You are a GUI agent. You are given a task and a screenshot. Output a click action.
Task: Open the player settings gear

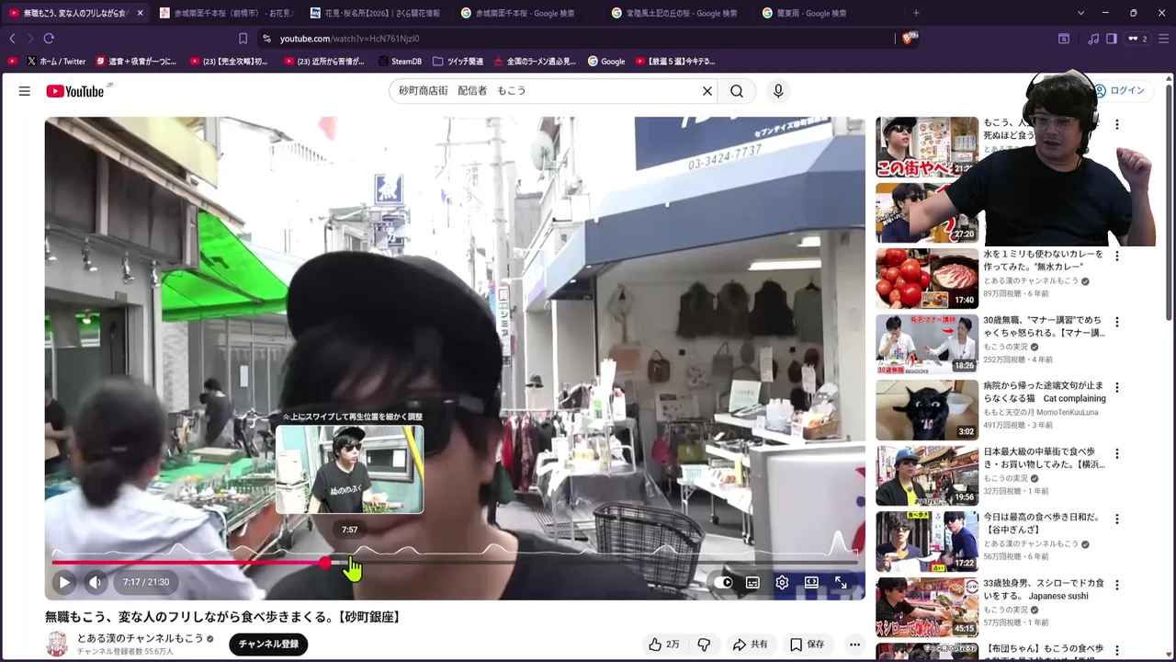pos(782,582)
